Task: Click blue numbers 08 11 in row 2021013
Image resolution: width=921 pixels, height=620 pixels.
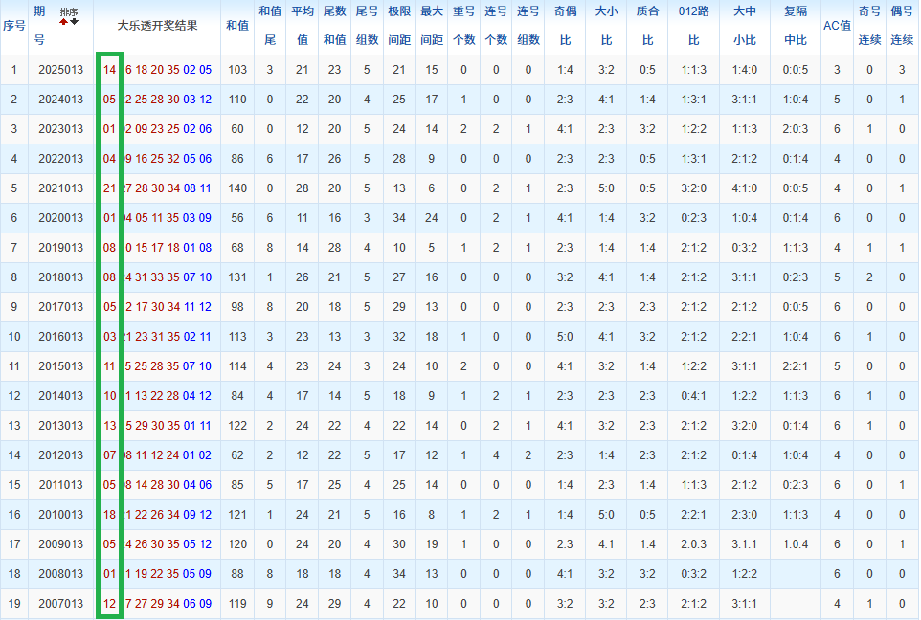Action: click(197, 188)
